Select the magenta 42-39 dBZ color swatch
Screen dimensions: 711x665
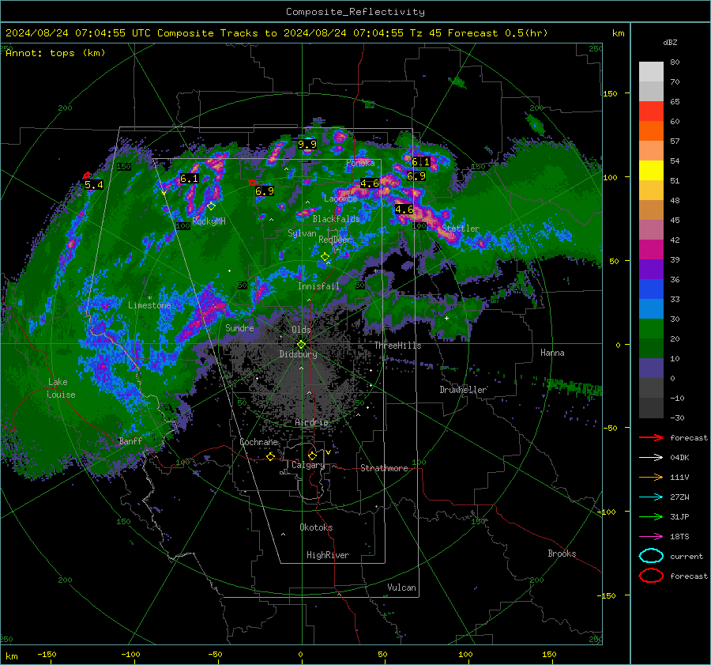[651, 250]
